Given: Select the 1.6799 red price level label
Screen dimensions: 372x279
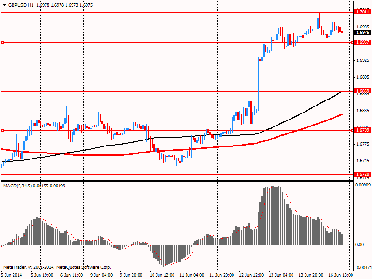Looking at the screenshot, I should click(362, 130).
